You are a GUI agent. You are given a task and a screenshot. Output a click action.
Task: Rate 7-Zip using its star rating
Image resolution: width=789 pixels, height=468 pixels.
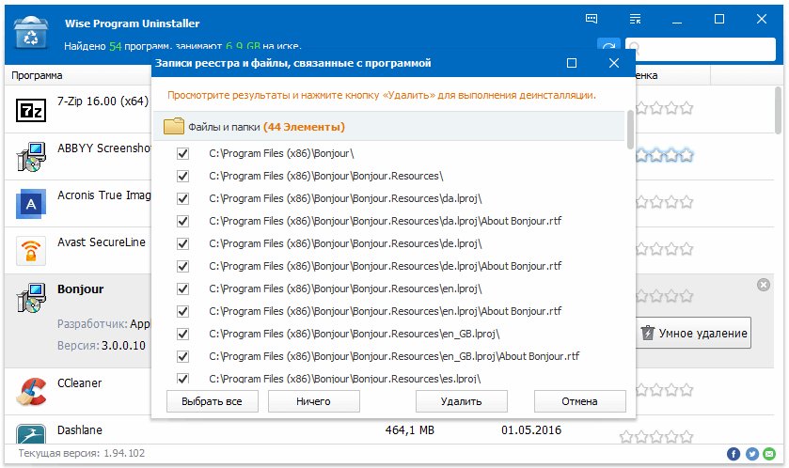(664, 107)
